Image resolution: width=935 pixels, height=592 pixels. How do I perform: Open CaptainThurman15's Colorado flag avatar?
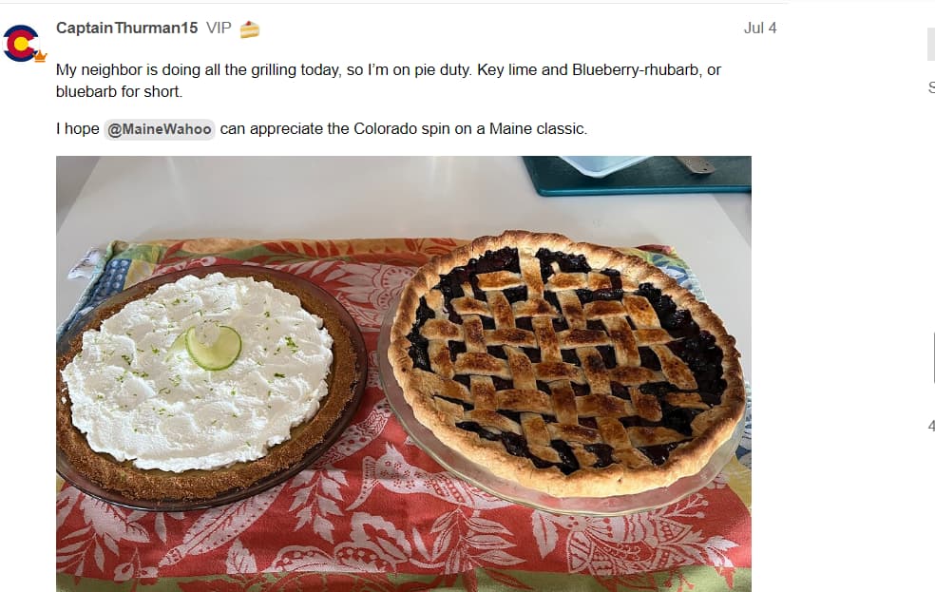click(x=21, y=44)
